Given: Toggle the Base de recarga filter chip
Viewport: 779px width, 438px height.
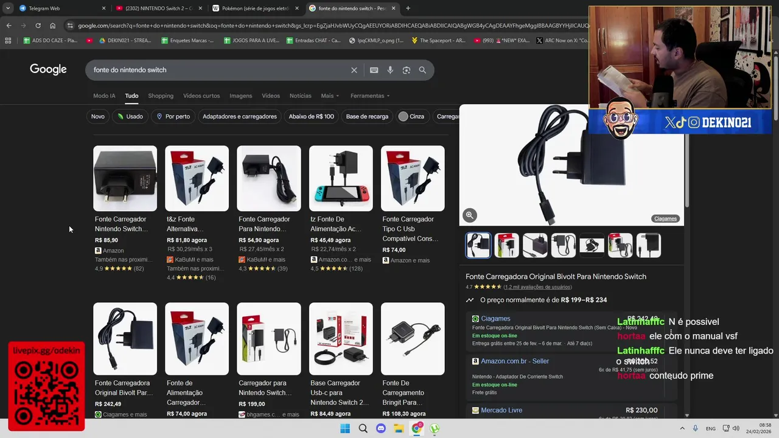Looking at the screenshot, I should [x=367, y=116].
